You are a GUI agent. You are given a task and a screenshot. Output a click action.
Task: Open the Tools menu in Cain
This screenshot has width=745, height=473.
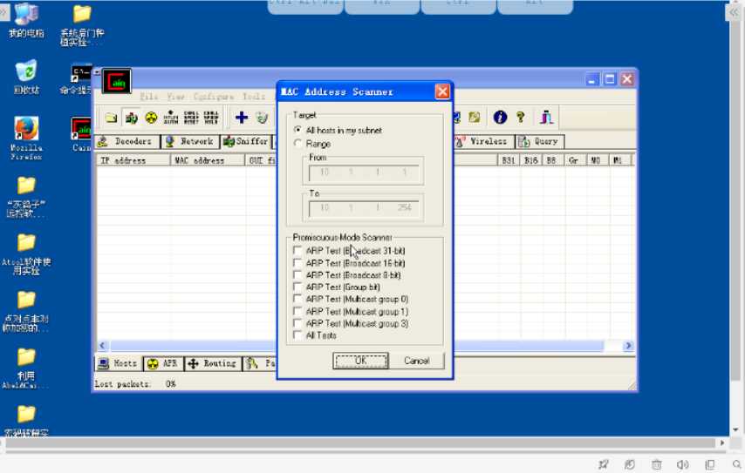pos(254,97)
